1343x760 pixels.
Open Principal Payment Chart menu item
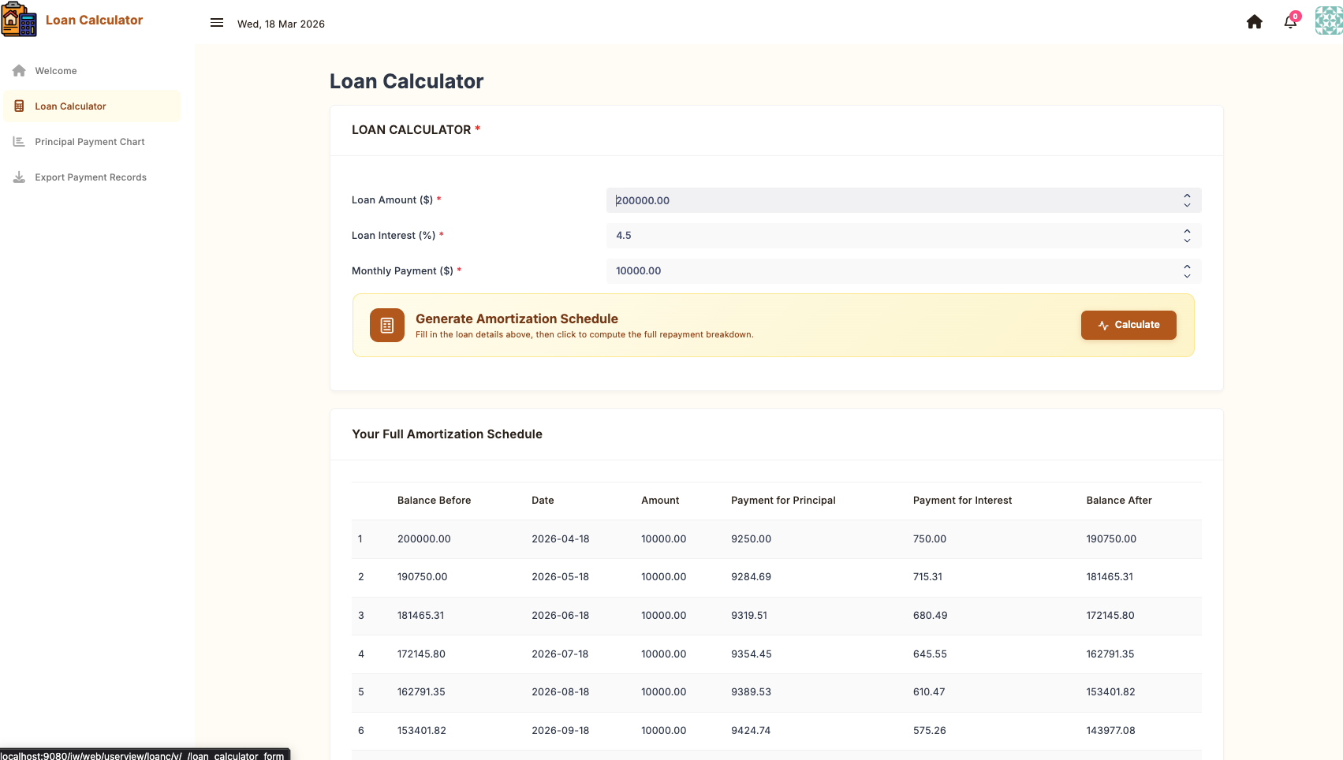coord(90,142)
